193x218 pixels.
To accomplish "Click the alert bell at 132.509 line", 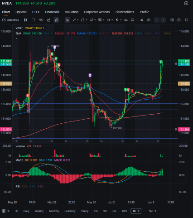I will pyautogui.click(x=176, y=130).
